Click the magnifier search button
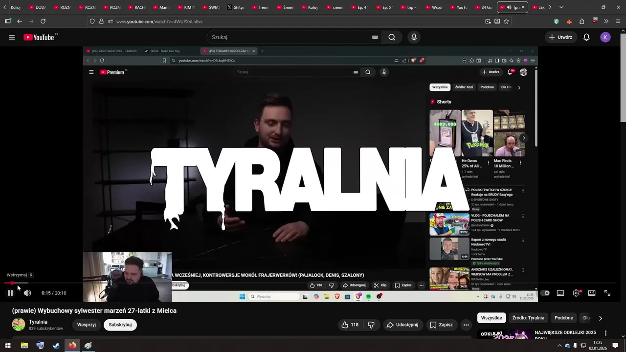The image size is (626, 352). tap(392, 37)
